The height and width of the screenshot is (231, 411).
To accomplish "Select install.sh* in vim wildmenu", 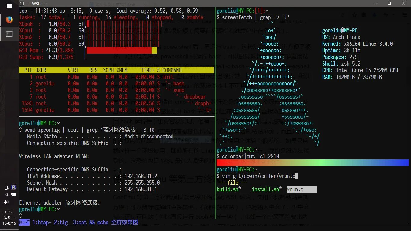I will pyautogui.click(x=267, y=189).
